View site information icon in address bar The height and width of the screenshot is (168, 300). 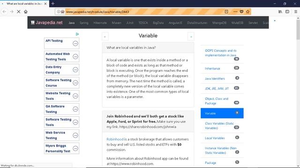[58, 12]
